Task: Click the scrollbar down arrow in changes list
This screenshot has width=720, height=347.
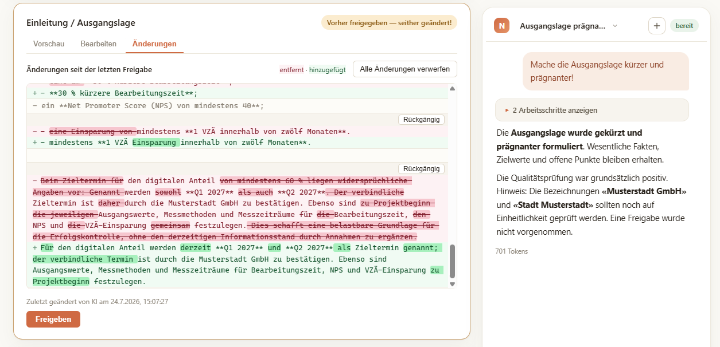Action: tap(452, 283)
